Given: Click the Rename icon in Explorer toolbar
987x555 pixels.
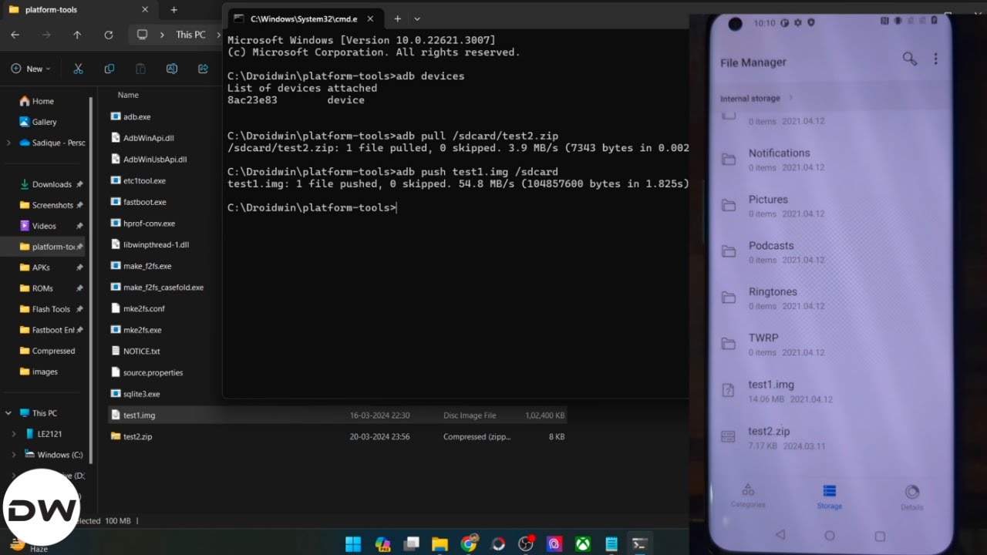Looking at the screenshot, I should [172, 69].
